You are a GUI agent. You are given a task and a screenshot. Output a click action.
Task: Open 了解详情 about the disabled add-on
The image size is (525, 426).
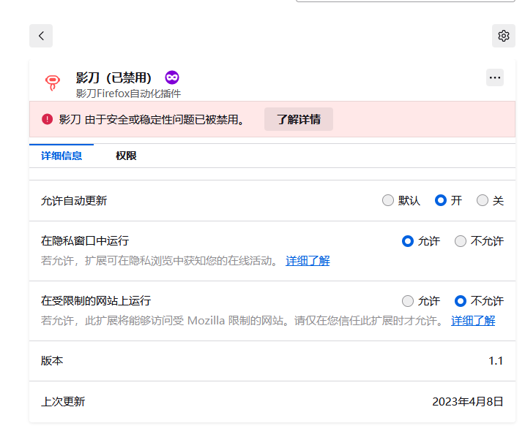(299, 119)
